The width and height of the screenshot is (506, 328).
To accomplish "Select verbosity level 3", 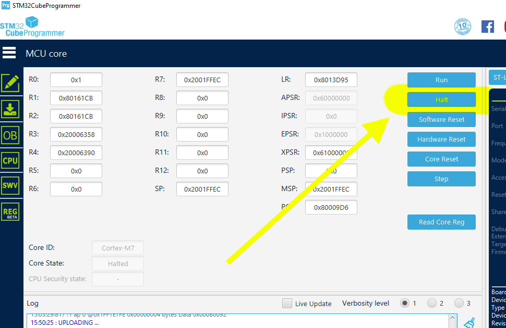I will 459,303.
